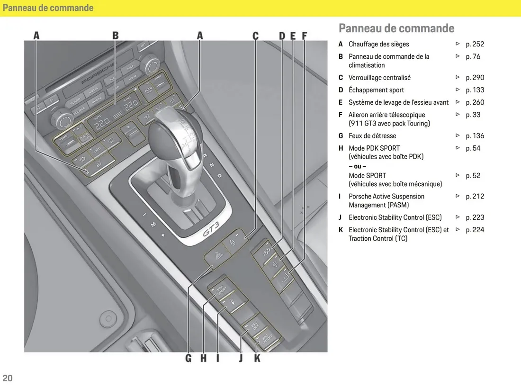Image resolution: width=521 pixels, height=387 pixels.
Task: Open the p. 224 reference for ESC and TC
Action: point(475,230)
